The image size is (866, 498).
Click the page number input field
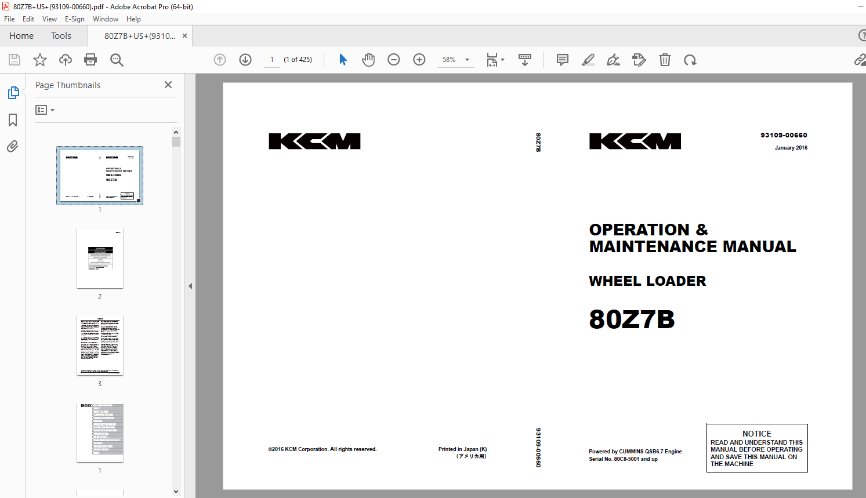(272, 60)
